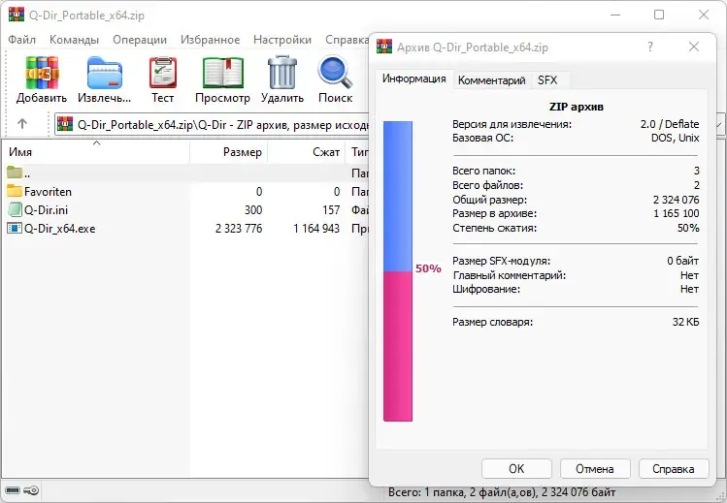Open the Настройки menu
727x503 pixels.
[282, 40]
